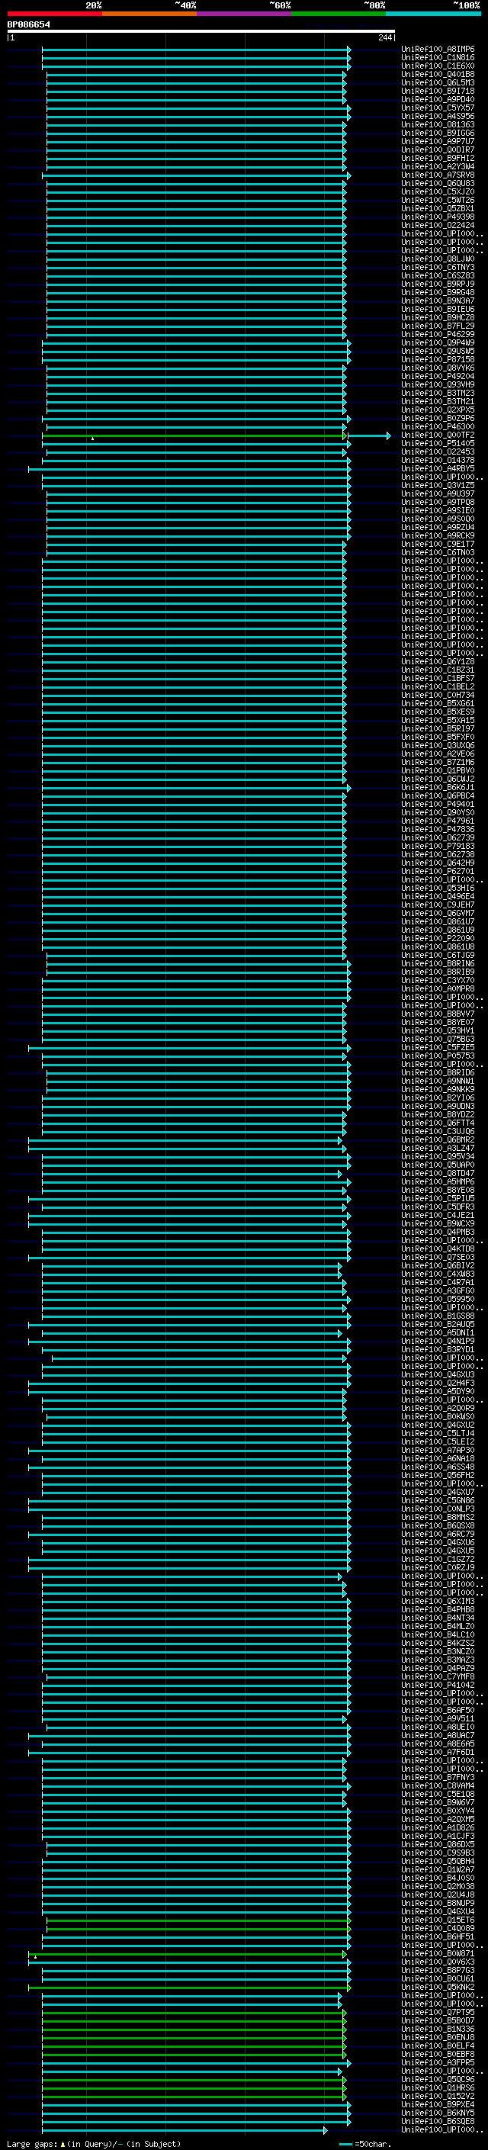This screenshot has width=488, height=2150.
Task: Select hit UniRef100_Q2XPX5
Action: coord(438,410)
